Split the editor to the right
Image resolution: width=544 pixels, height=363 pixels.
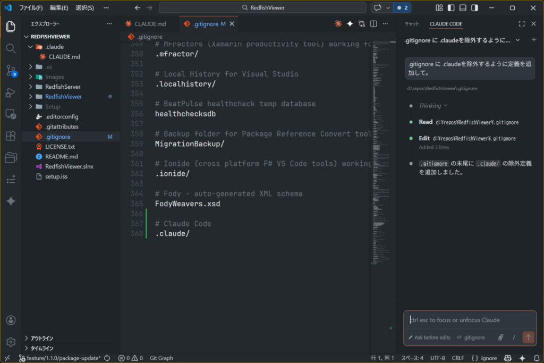pos(373,23)
